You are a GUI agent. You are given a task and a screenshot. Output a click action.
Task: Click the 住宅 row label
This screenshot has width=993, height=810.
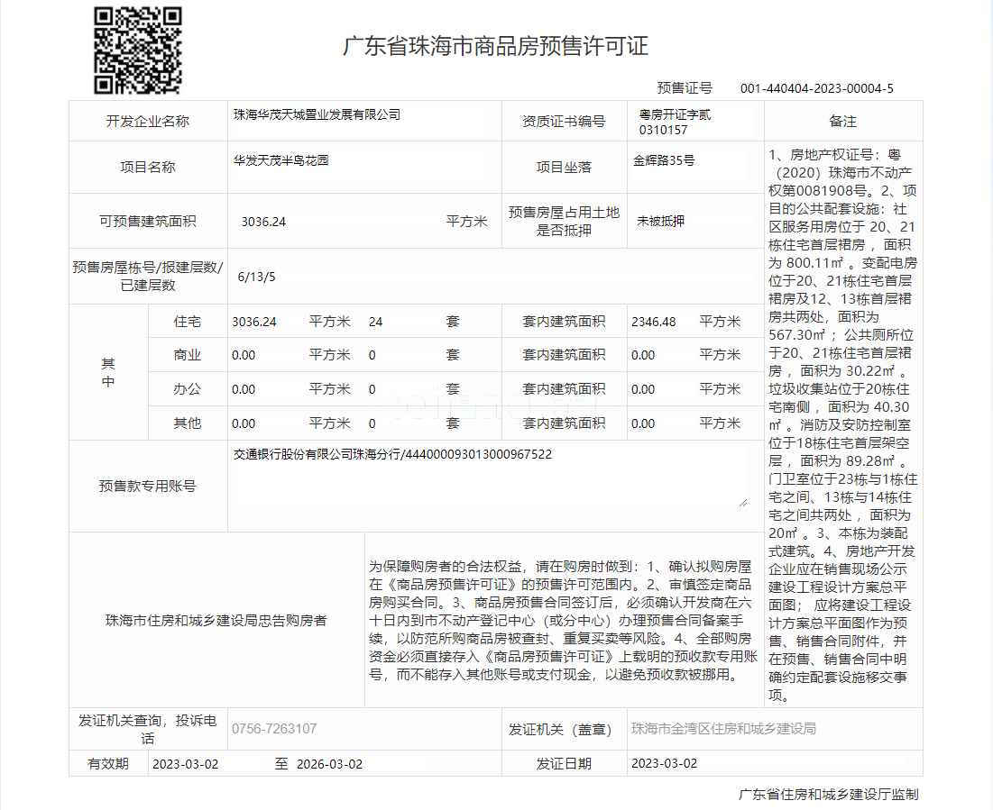click(188, 322)
